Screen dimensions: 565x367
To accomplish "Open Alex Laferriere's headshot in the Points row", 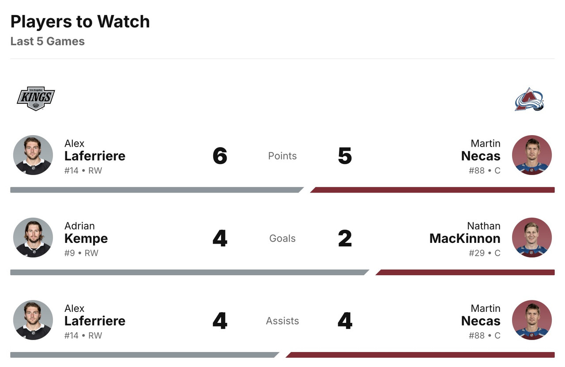I will click(x=33, y=155).
